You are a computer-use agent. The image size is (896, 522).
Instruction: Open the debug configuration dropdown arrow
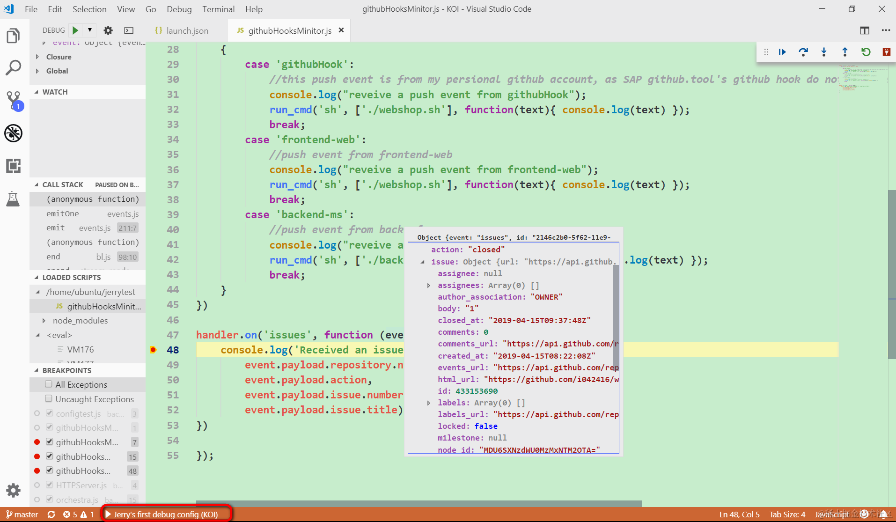coord(89,30)
